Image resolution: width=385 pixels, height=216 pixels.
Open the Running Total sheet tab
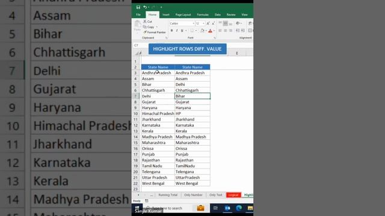(168, 195)
